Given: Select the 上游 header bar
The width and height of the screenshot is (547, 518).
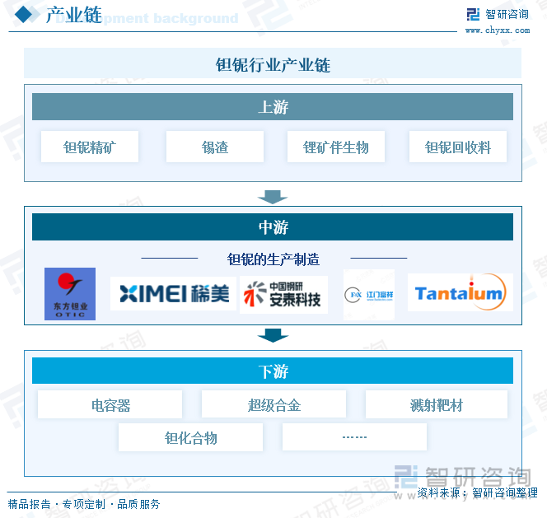Looking at the screenshot, I should coord(273,107).
